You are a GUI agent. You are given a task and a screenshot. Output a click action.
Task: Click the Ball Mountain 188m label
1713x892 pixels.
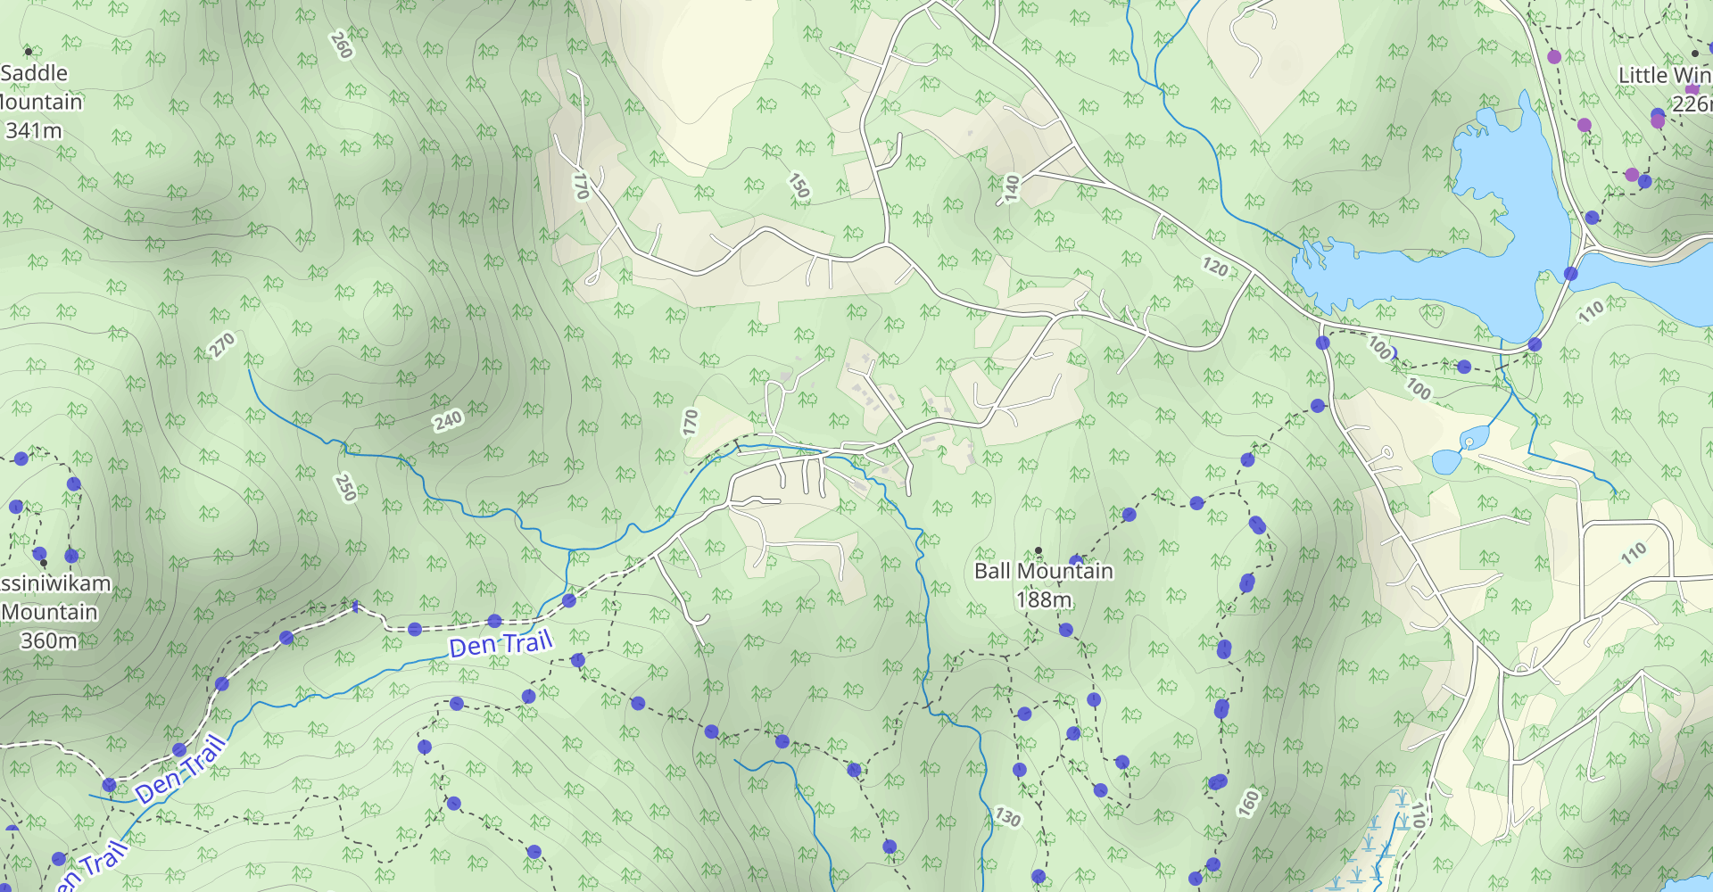point(1044,585)
